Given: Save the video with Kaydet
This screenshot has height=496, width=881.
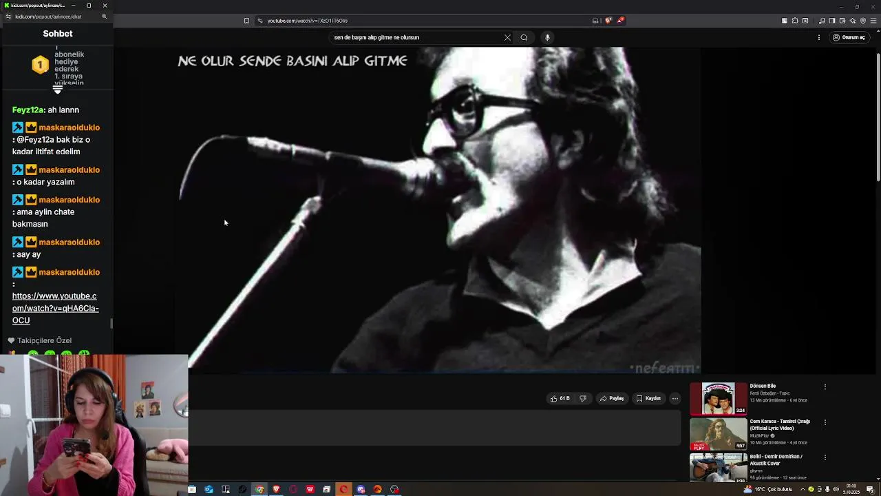Looking at the screenshot, I should [x=648, y=398].
